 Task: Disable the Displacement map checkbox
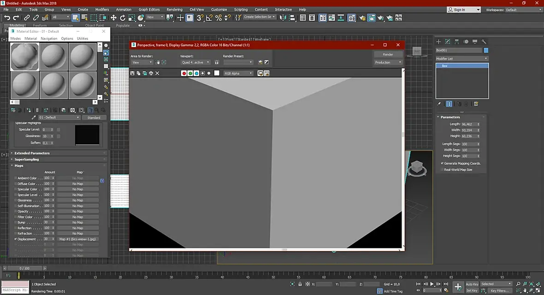[x=16, y=239]
